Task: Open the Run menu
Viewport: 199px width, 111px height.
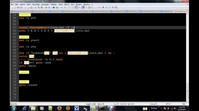Action: click(x=72, y=4)
